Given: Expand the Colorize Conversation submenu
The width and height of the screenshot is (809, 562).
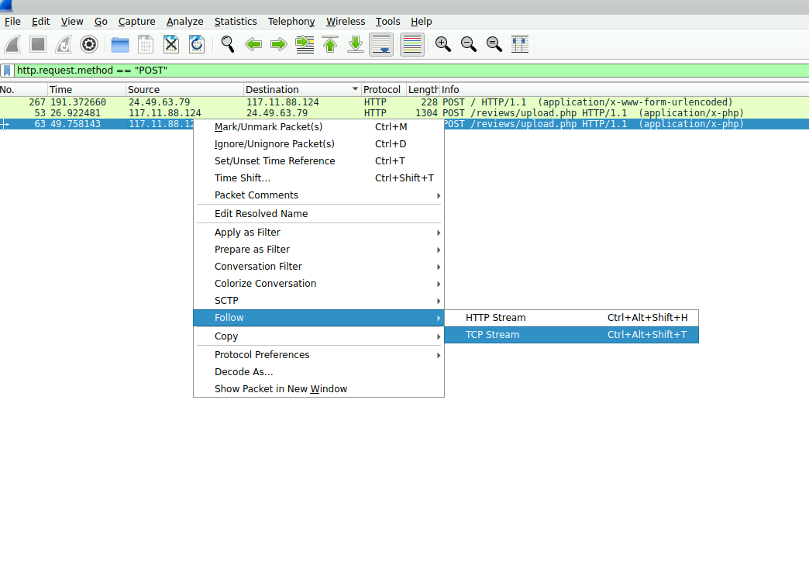Looking at the screenshot, I should tap(318, 283).
